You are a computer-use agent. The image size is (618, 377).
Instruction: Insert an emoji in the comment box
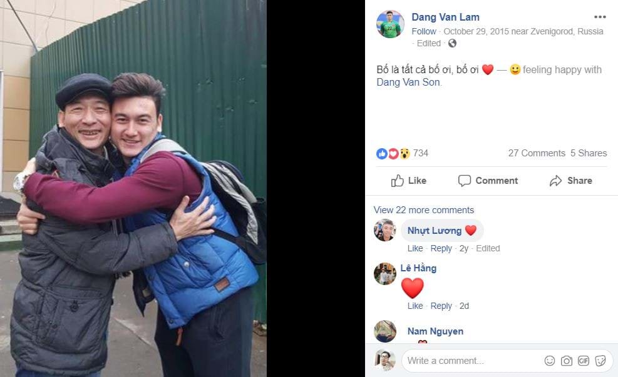pos(549,361)
